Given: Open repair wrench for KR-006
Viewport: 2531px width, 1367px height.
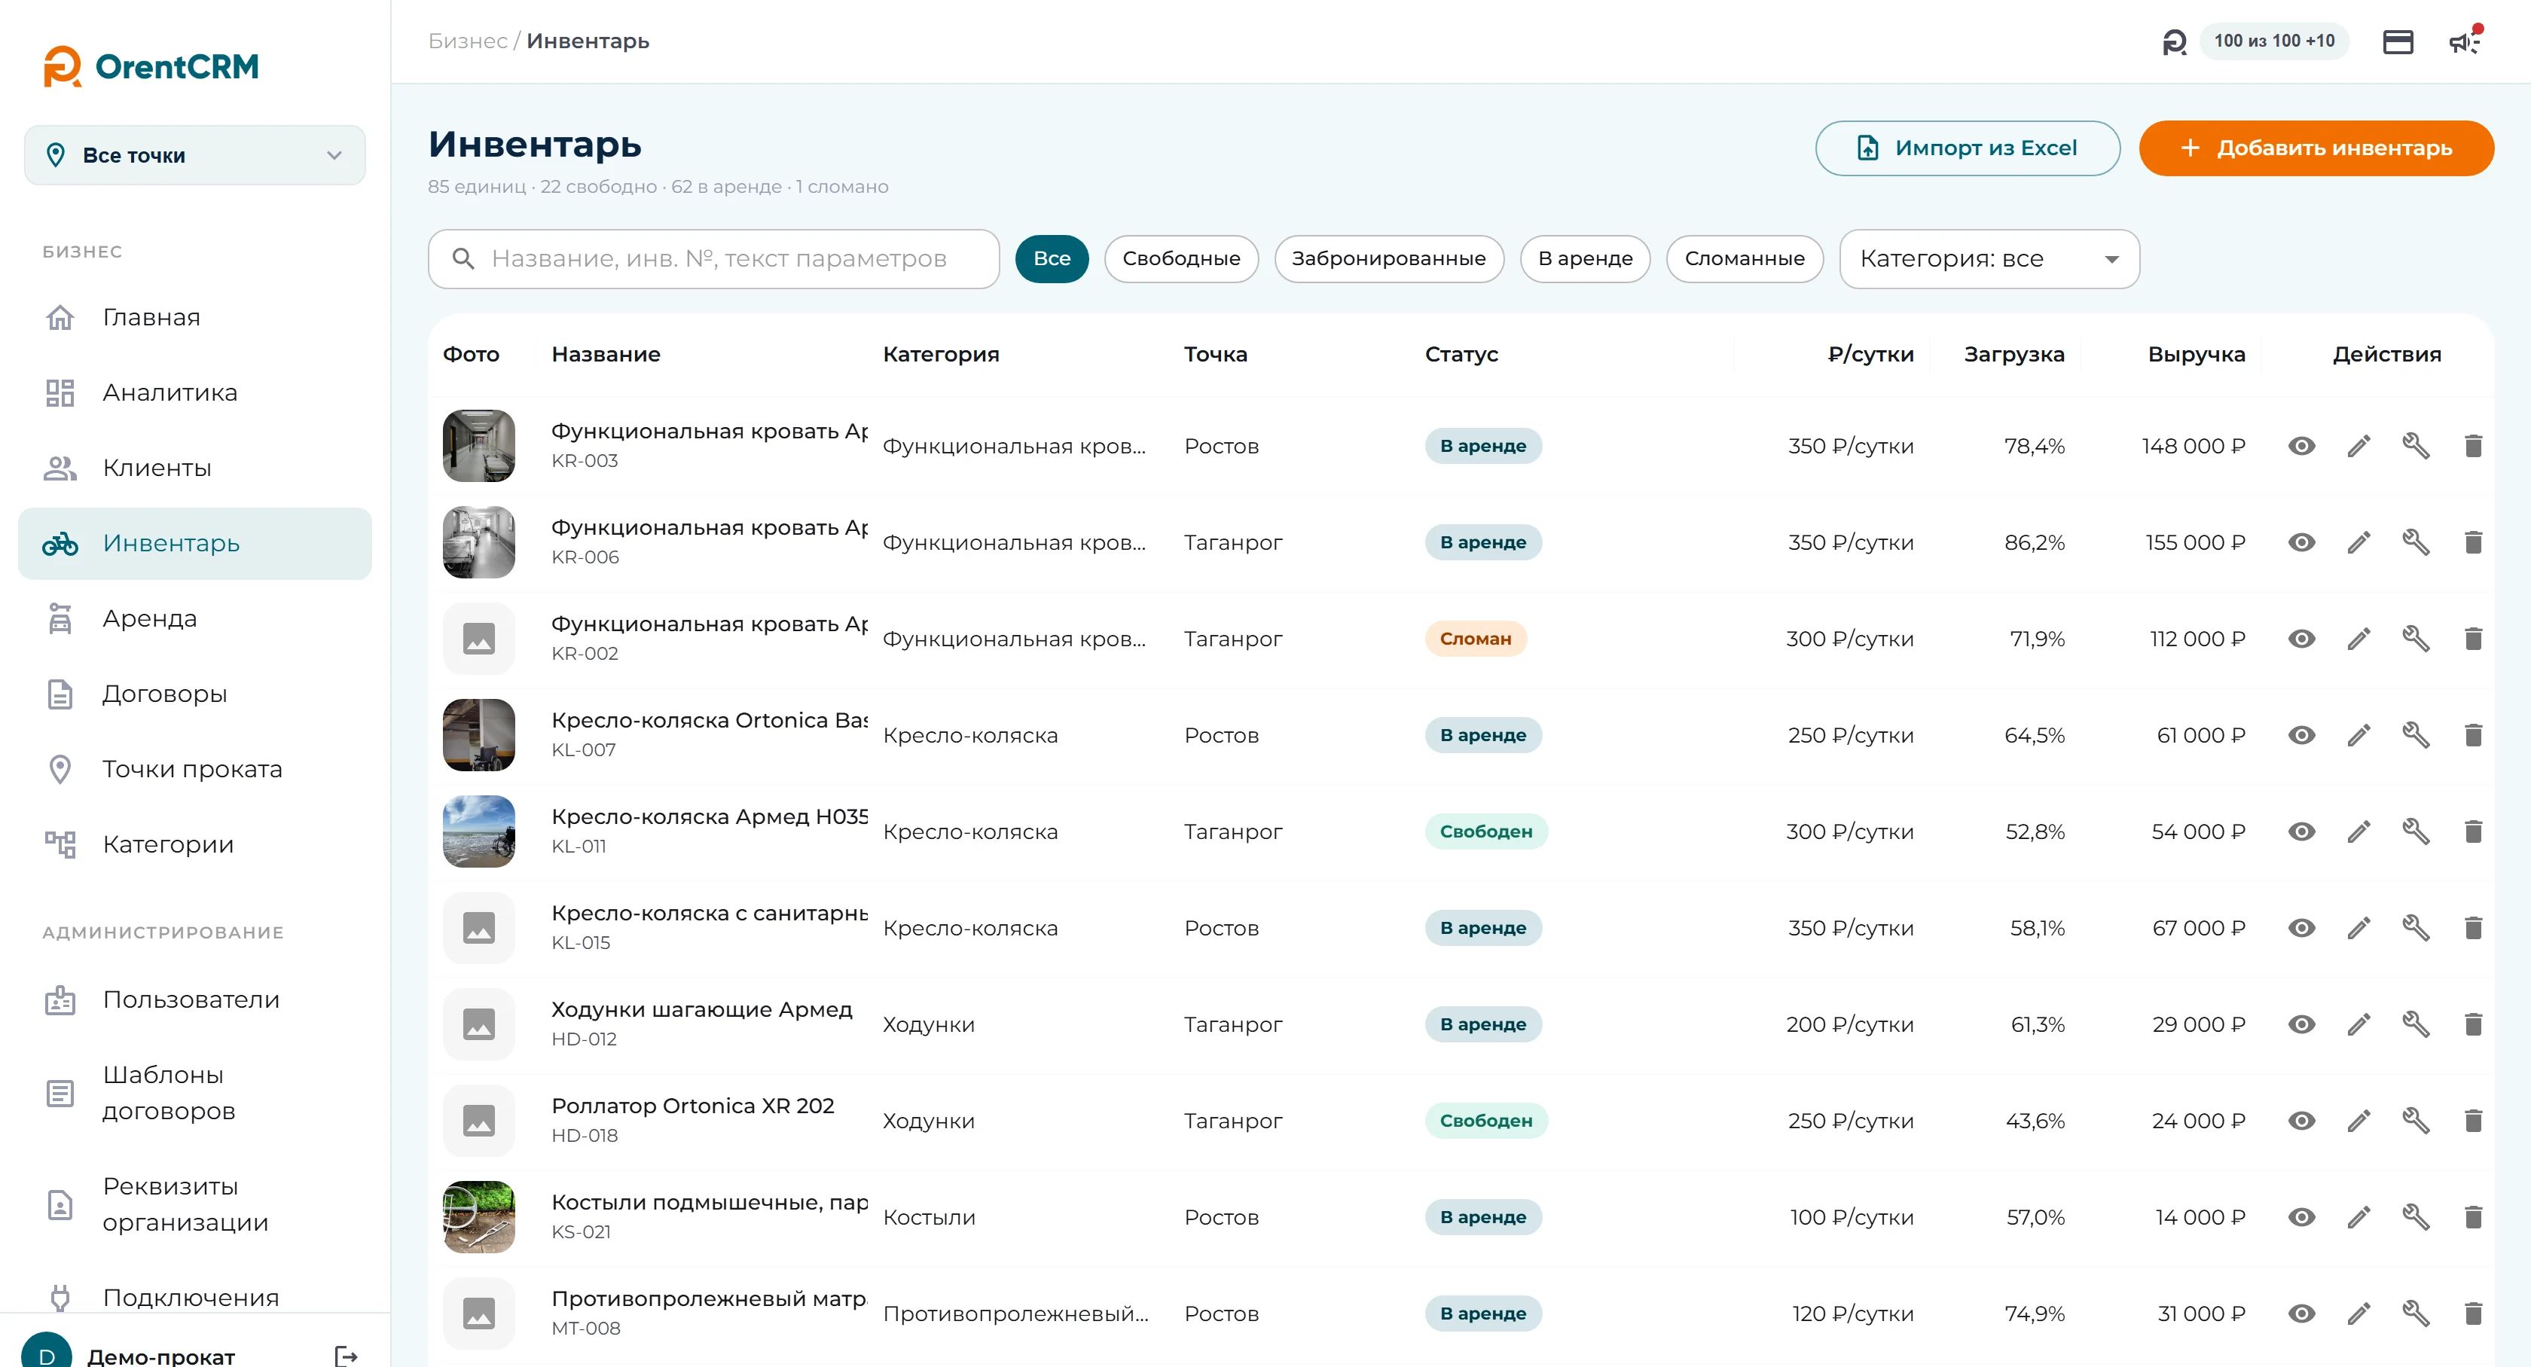Looking at the screenshot, I should 2416,542.
